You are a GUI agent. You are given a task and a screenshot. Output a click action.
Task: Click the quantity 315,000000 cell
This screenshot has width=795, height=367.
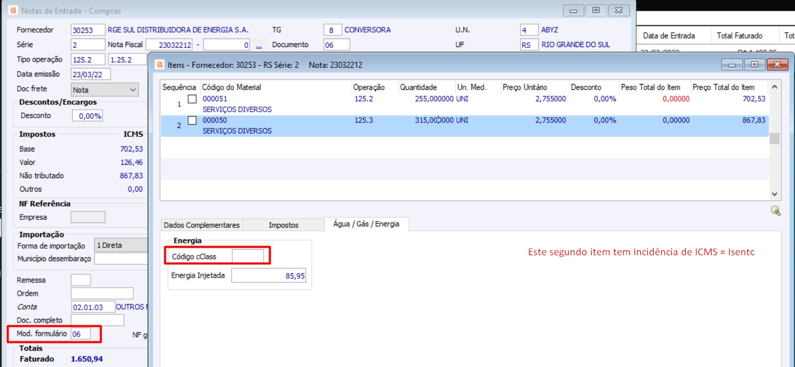tap(434, 120)
